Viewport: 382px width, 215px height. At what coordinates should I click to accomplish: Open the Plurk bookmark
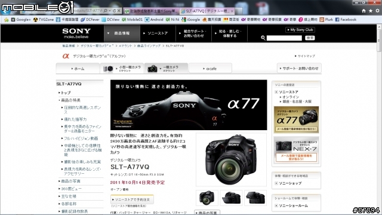coord(326,20)
